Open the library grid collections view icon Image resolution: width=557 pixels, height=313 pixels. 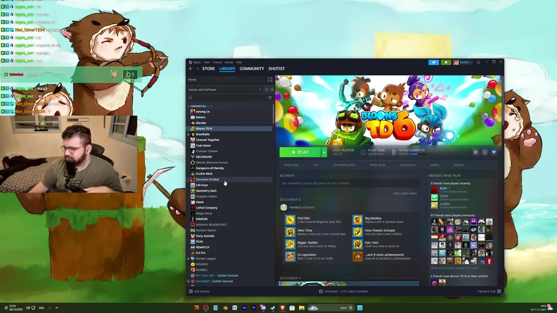point(270,80)
